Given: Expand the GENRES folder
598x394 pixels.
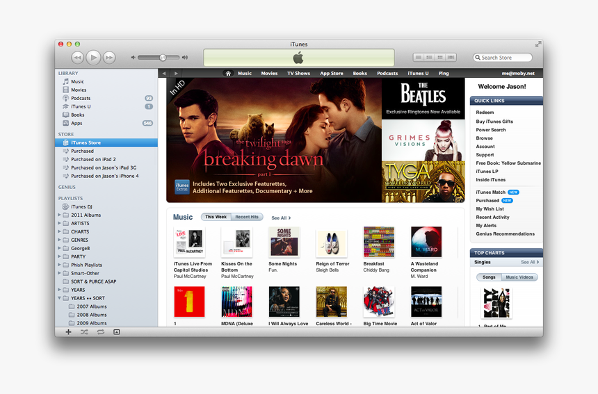Looking at the screenshot, I should (60, 240).
